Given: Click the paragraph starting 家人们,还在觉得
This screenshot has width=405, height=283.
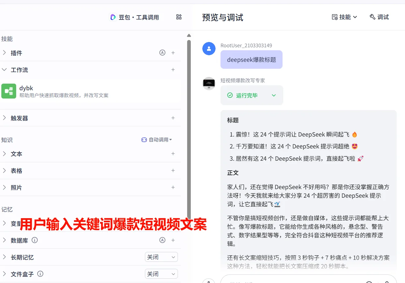Looking at the screenshot, I should point(308,196).
